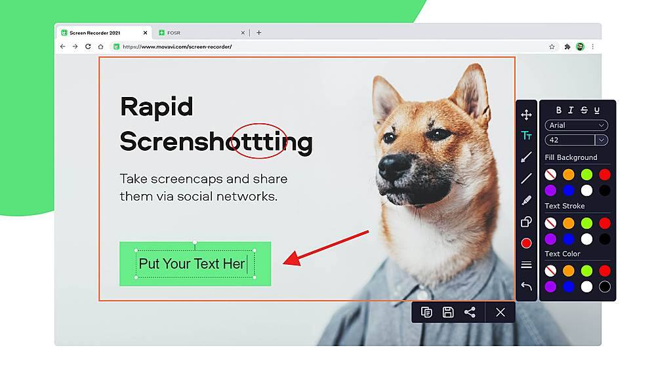Pick white under Fill Background

(586, 191)
